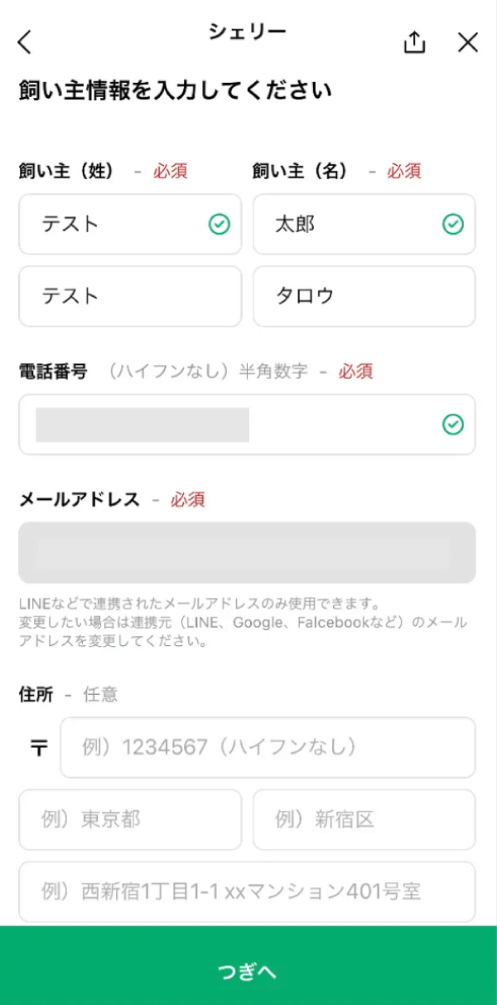Edit the first name 太郎 field
This screenshot has height=1005, width=497.
point(348,224)
